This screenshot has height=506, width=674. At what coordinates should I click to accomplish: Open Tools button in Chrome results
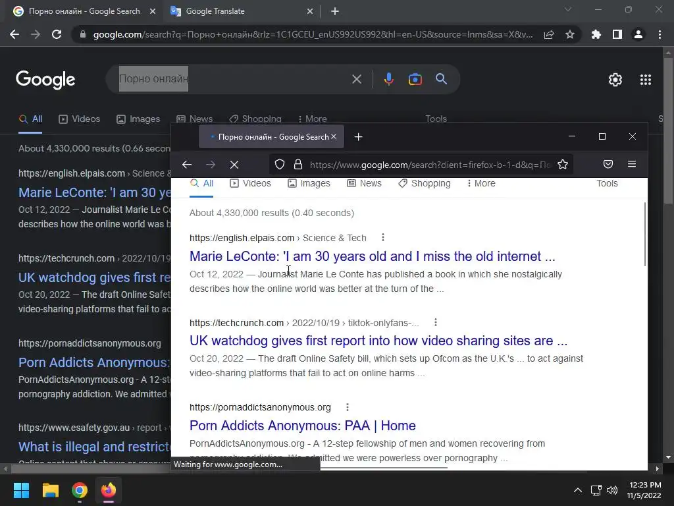(436, 119)
